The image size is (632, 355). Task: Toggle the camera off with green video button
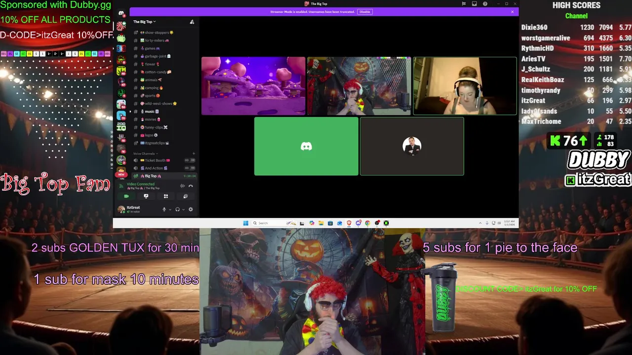pyautogui.click(x=126, y=196)
